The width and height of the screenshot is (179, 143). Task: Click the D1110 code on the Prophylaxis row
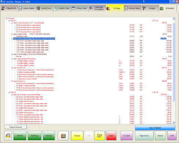[x=132, y=36]
